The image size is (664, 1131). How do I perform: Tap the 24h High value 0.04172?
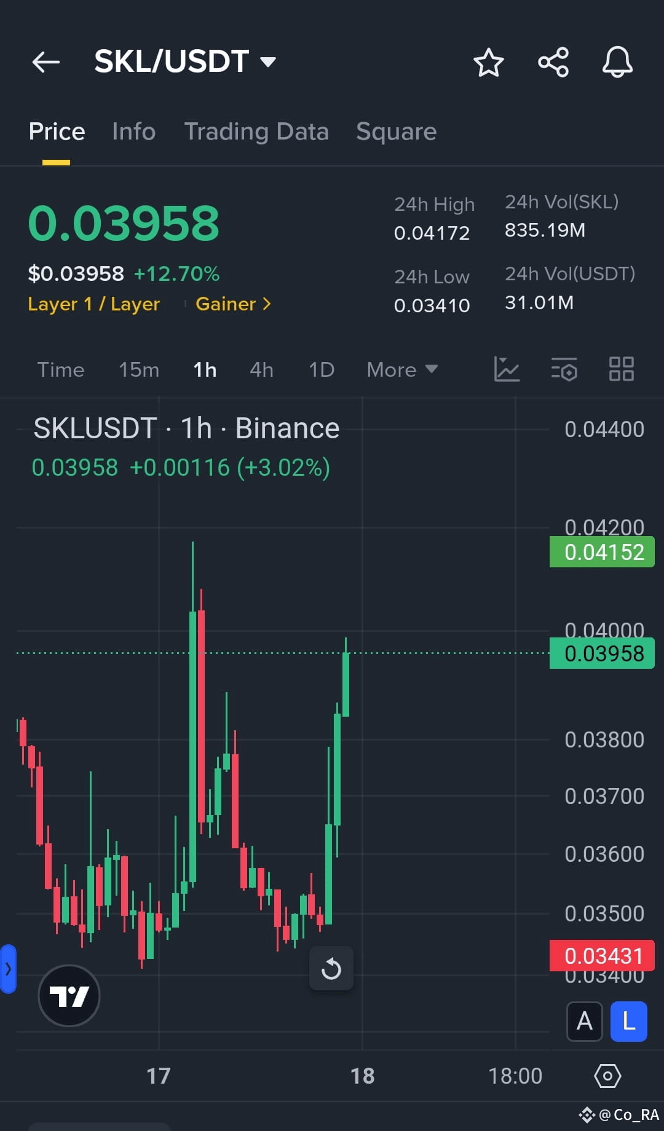[x=432, y=233]
